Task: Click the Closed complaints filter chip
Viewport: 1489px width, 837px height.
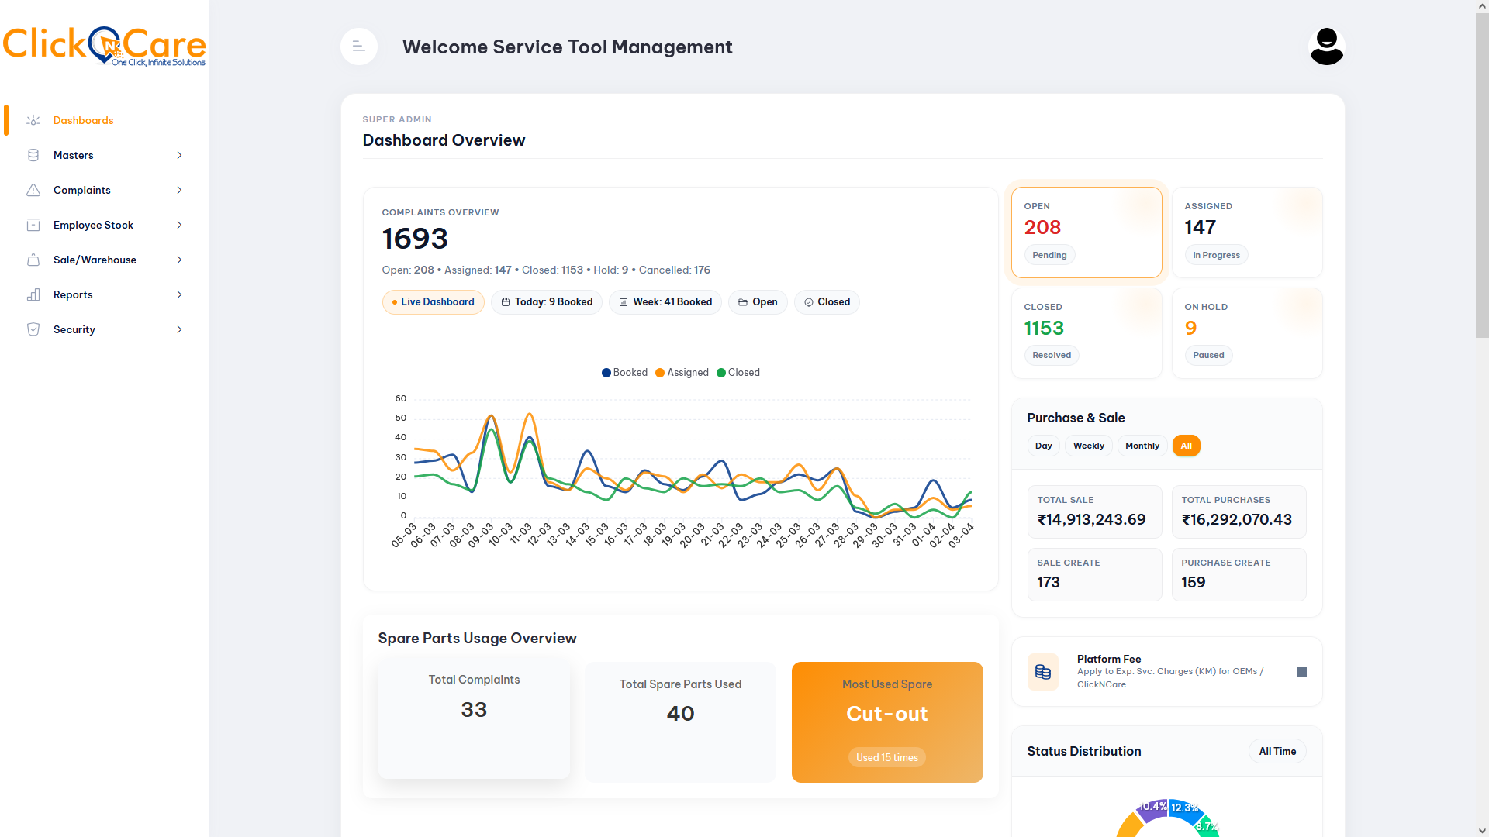Action: click(x=827, y=302)
